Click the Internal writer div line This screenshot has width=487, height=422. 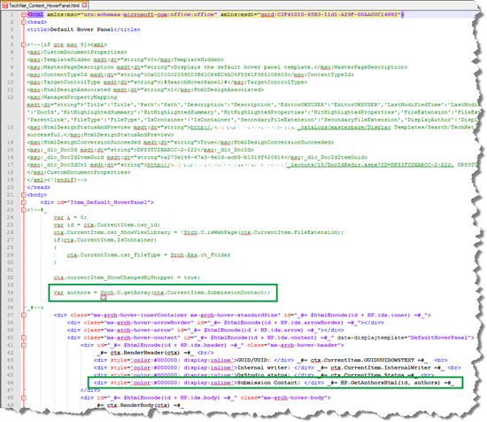277,368
